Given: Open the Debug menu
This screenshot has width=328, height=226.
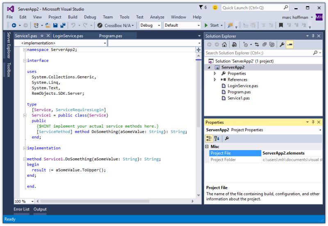Looking at the screenshot, I should pos(90,17).
